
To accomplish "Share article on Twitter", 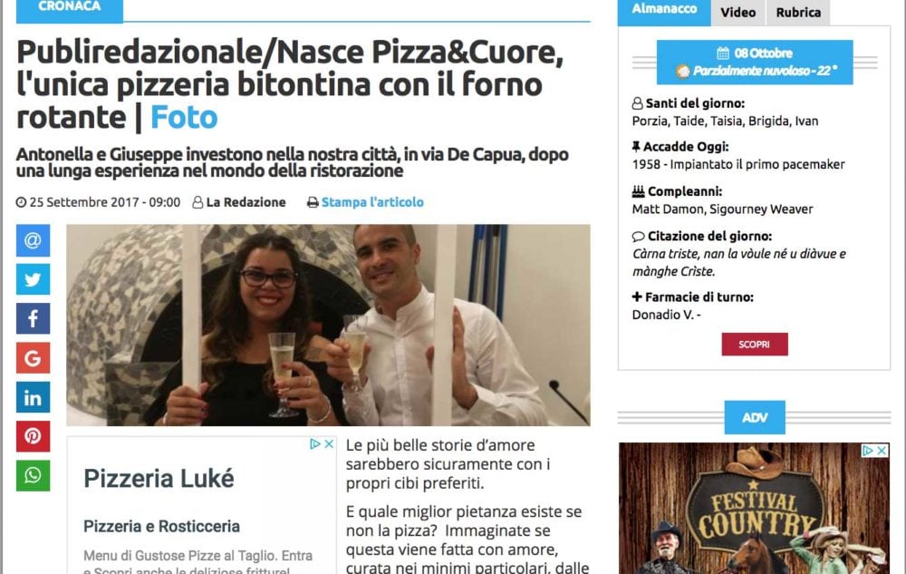I will coord(33,279).
